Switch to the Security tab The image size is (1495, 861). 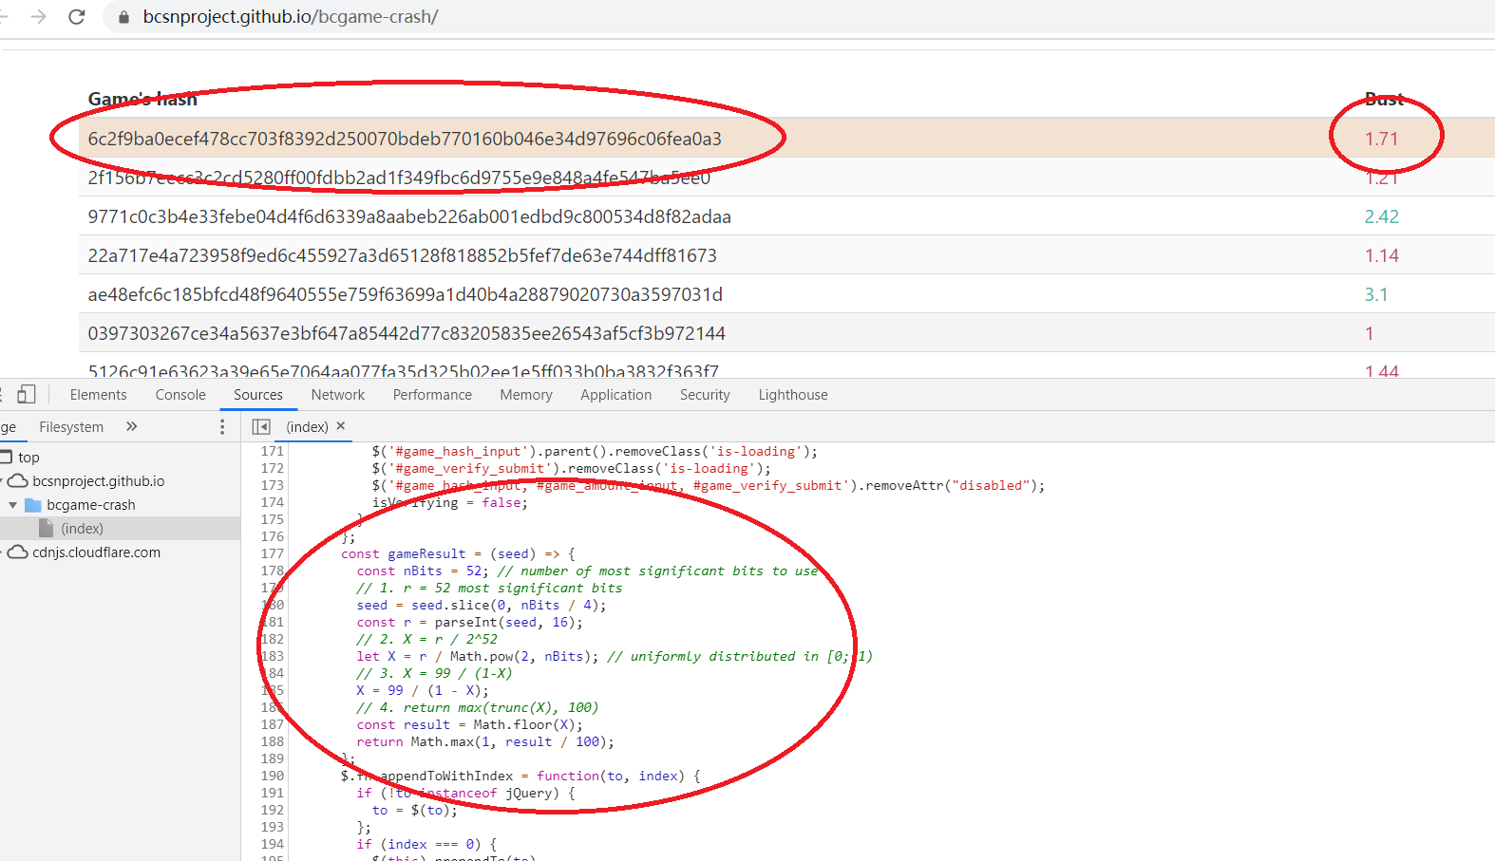(705, 395)
